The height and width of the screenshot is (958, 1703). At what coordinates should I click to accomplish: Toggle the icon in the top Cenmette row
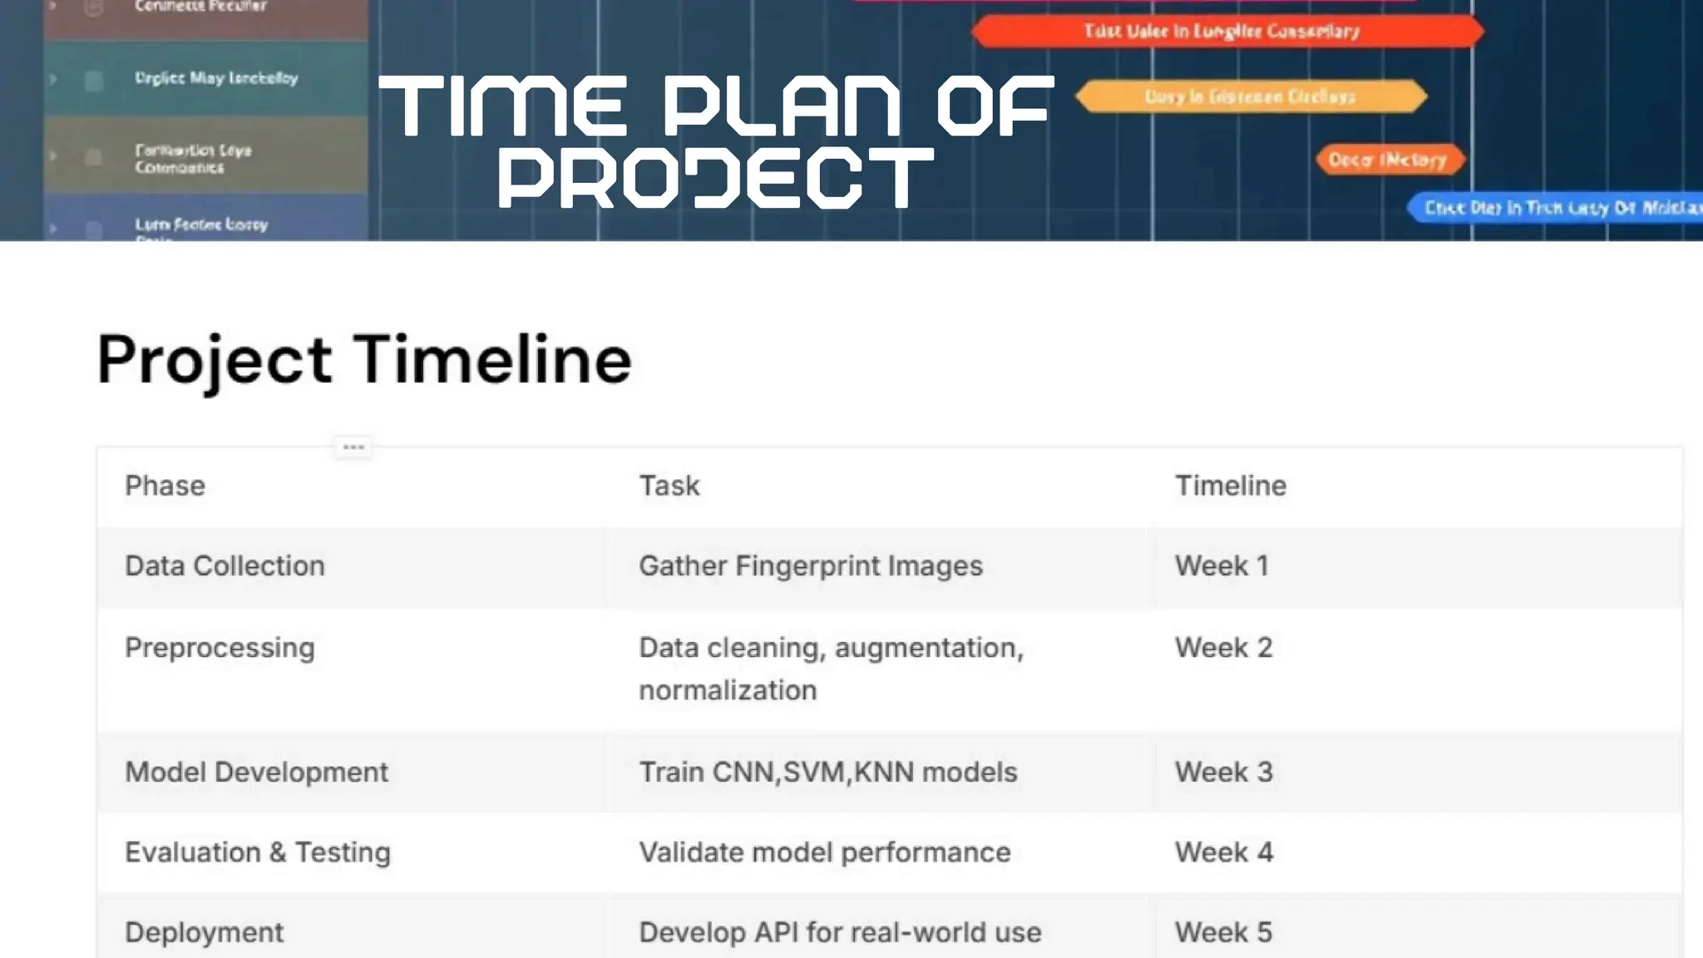94,8
